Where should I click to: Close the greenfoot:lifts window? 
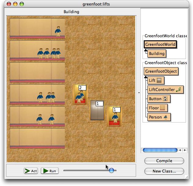pos(9,4)
